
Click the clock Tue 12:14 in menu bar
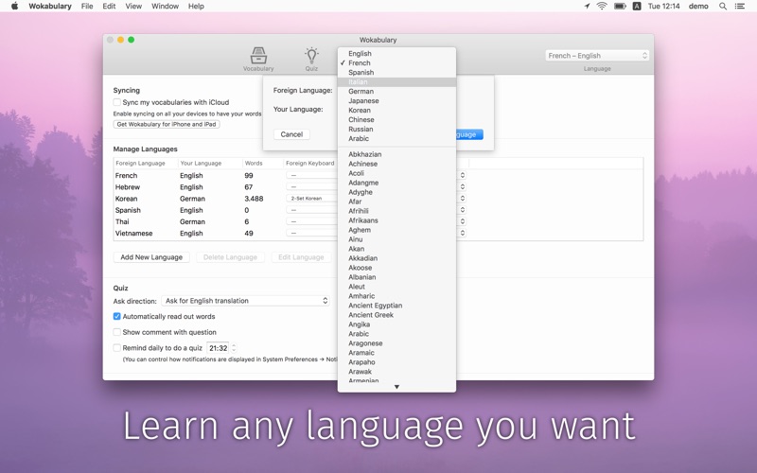tap(664, 7)
